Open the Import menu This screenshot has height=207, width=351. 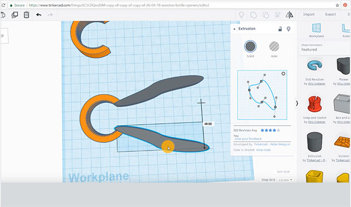pyautogui.click(x=309, y=14)
